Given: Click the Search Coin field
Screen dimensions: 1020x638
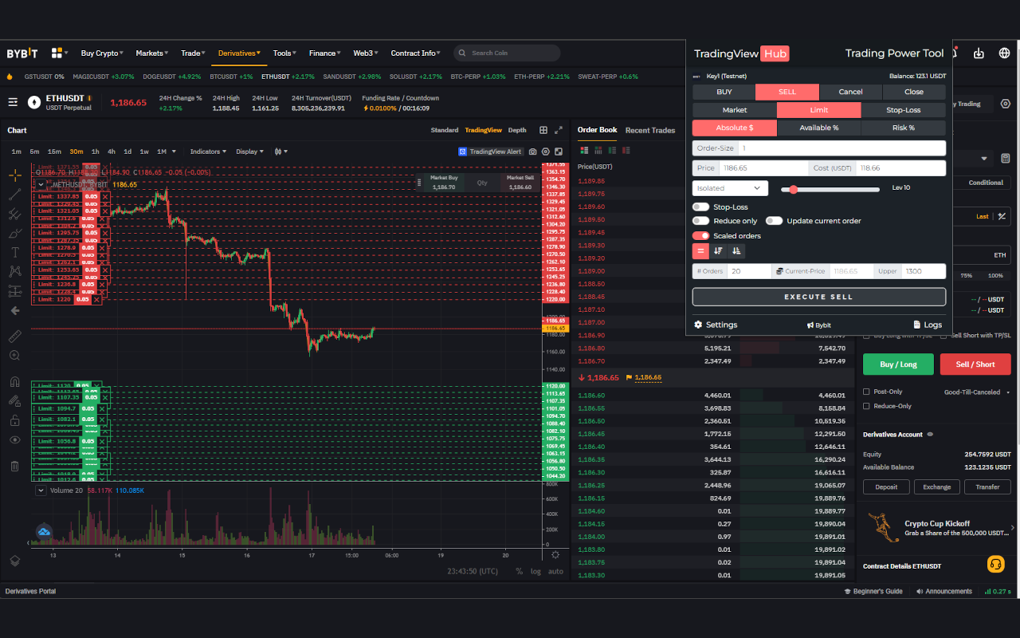Looking at the screenshot, I should pos(507,53).
